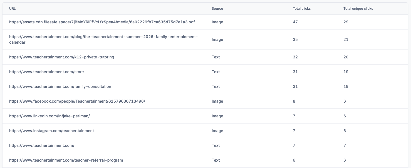Viewport: 411px width, 168px height.
Task: Open the family-consultation URL
Action: coord(60,87)
